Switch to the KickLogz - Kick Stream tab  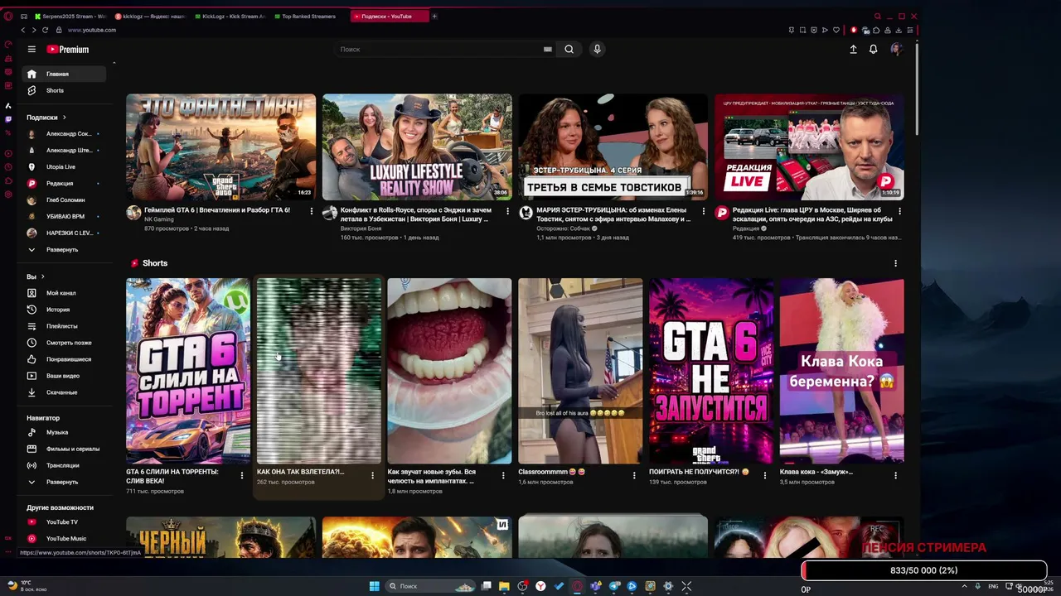[230, 16]
